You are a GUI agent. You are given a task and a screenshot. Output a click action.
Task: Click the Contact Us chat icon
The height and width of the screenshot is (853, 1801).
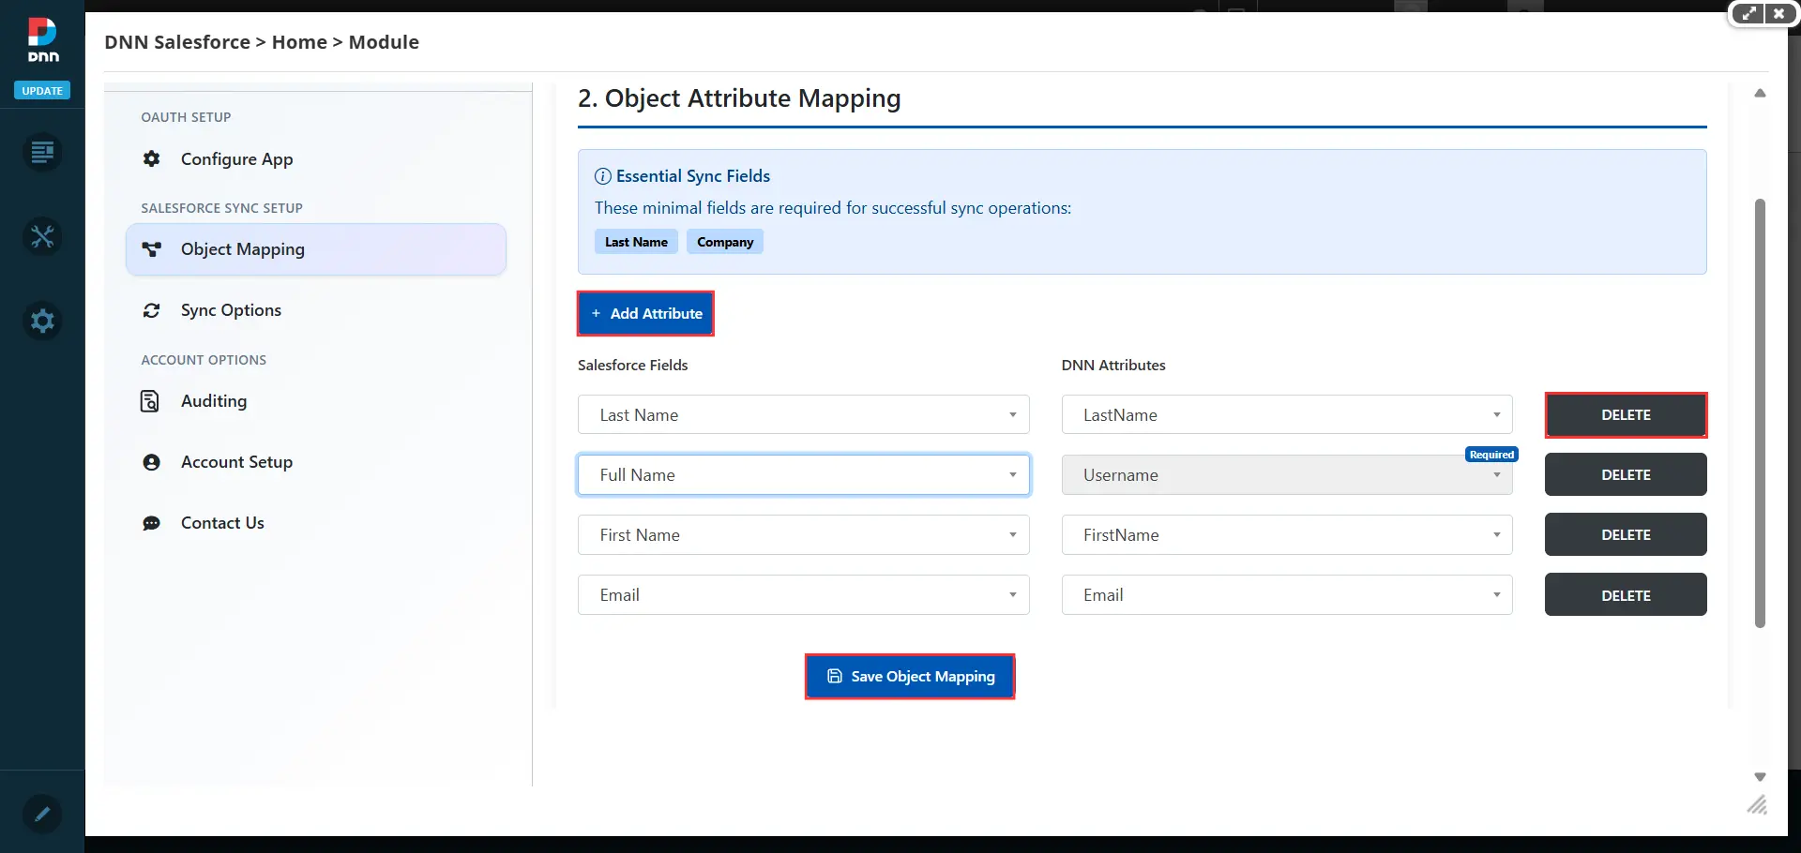[151, 523]
